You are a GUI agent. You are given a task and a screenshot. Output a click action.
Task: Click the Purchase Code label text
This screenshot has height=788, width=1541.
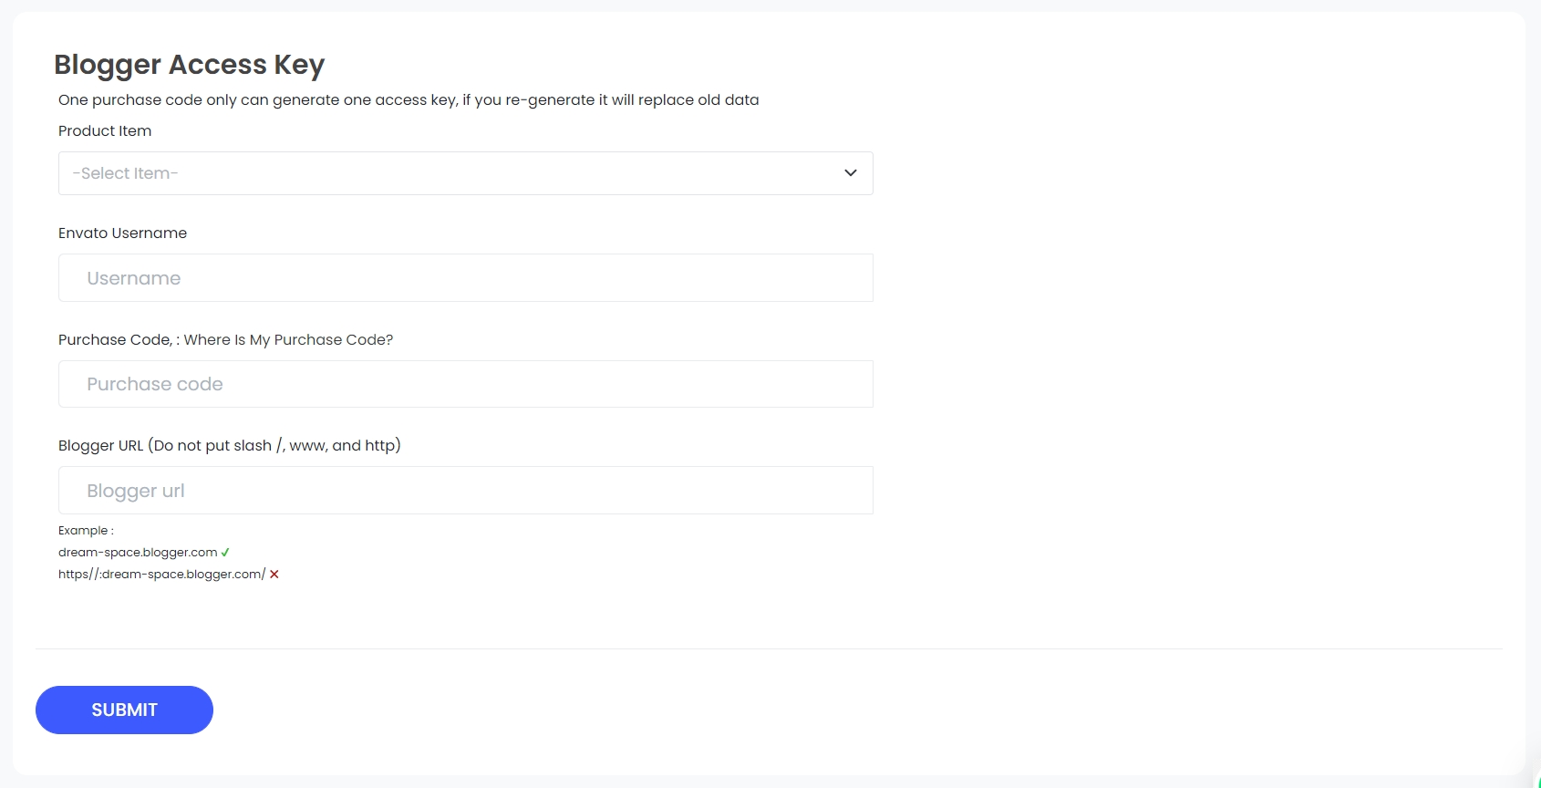tap(114, 340)
